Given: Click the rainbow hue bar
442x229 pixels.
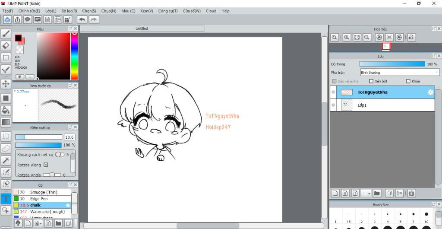Looking at the screenshot, I should (x=74, y=56).
